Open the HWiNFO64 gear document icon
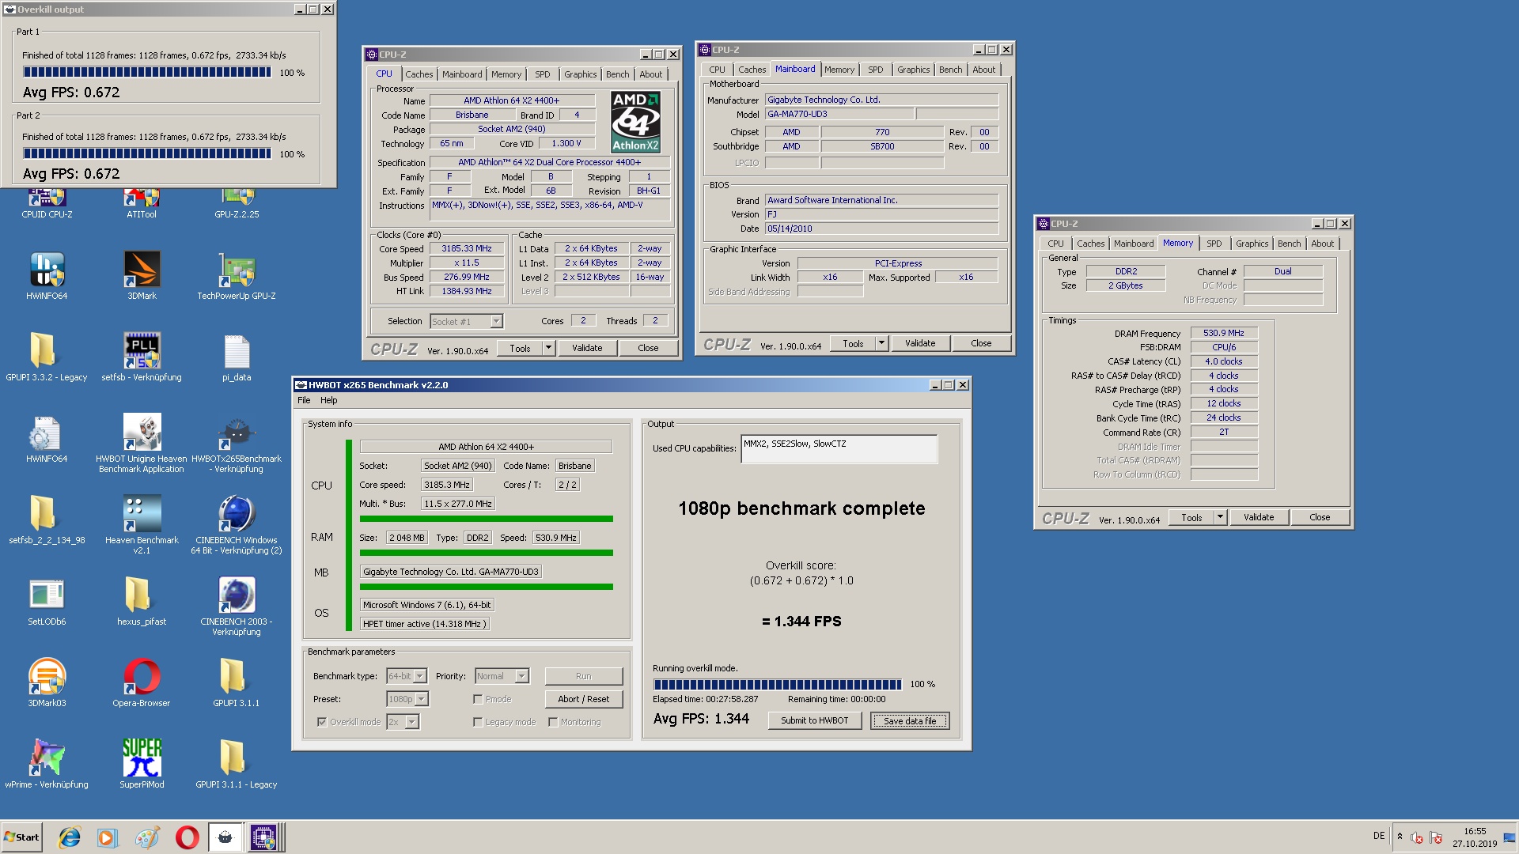This screenshot has height=854, width=1519. [x=47, y=440]
